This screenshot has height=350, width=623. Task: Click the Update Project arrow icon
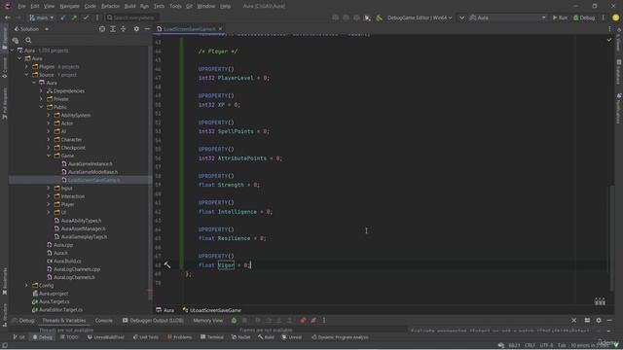[63, 17]
